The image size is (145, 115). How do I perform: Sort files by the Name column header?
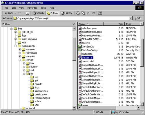[x=91, y=24]
